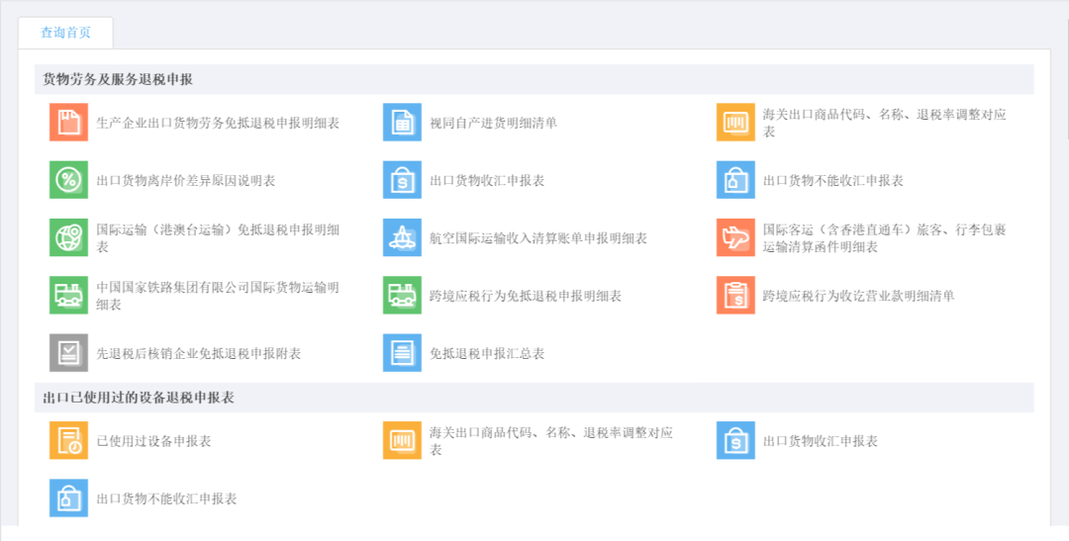
Task: Select the train icon for 中国国家铁路集团 form
Action: click(x=68, y=295)
